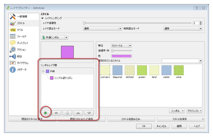Open the 地物混合モード dropdown
213x137 pixels.
point(183,28)
